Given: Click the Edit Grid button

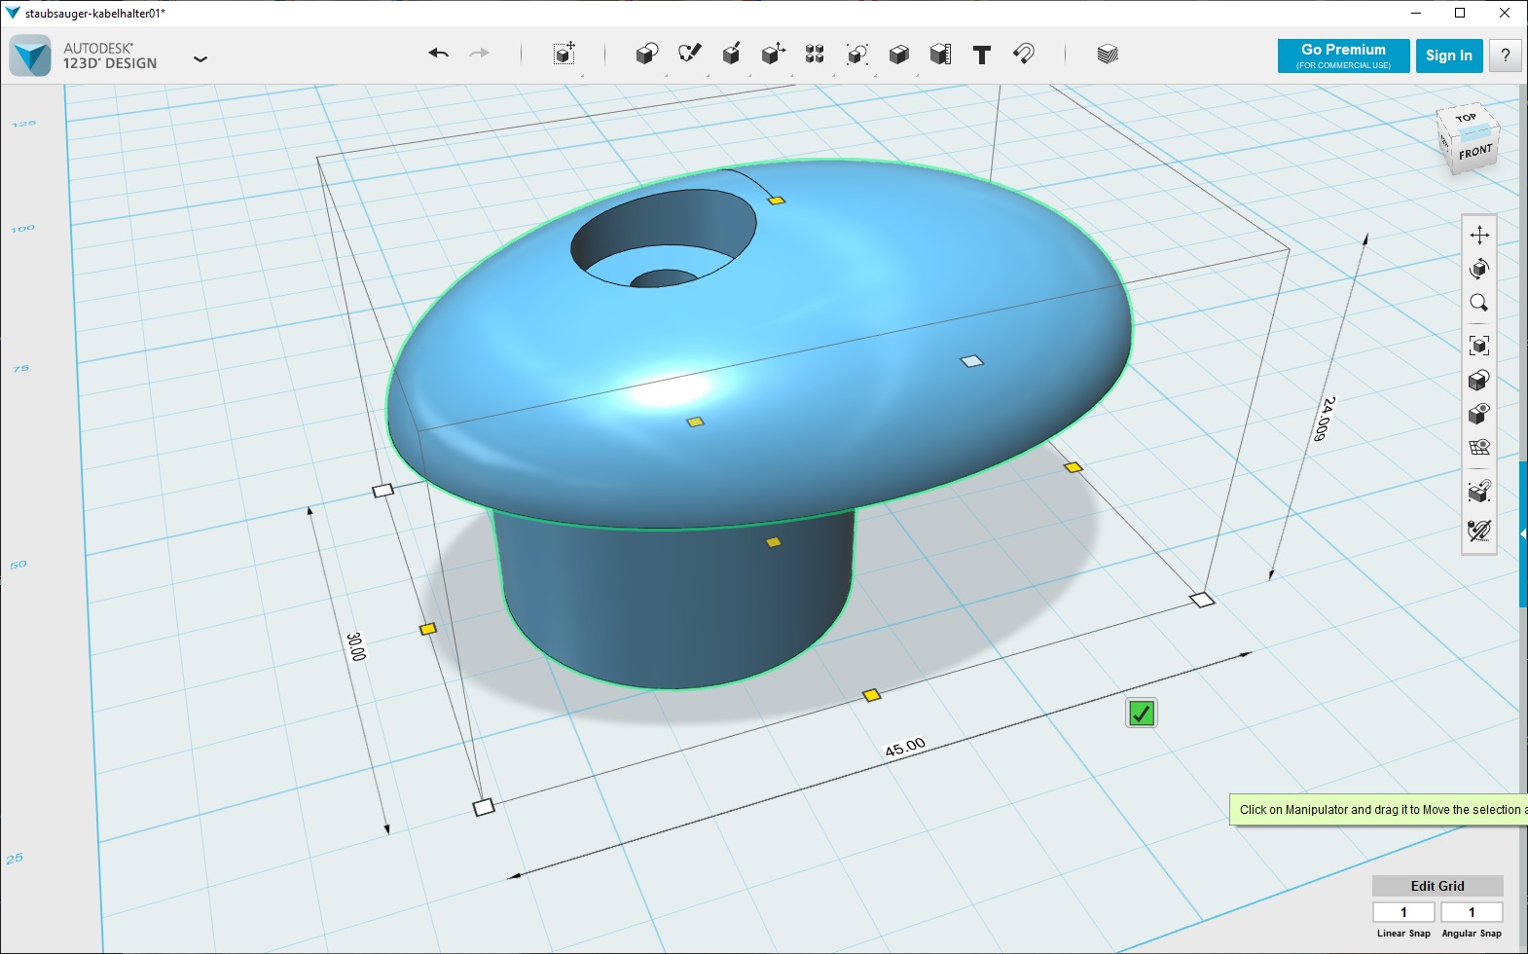Looking at the screenshot, I should [1437, 886].
